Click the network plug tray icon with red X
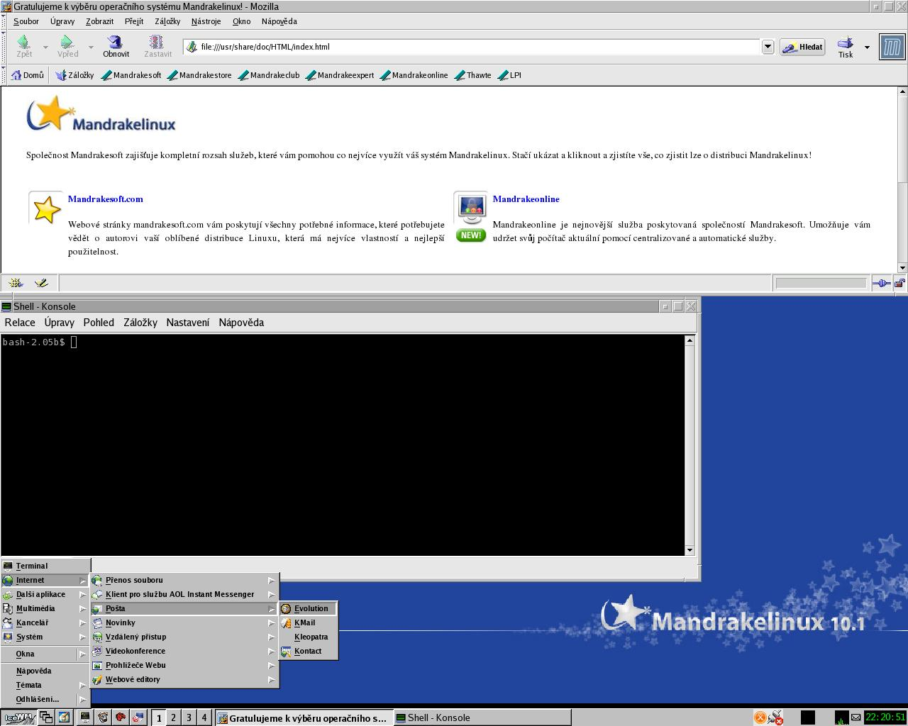Viewport: 908px width, 726px height. [776, 717]
